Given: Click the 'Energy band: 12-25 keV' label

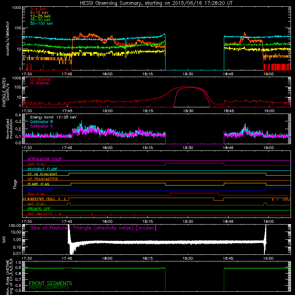Looking at the screenshot, I should (53, 117).
